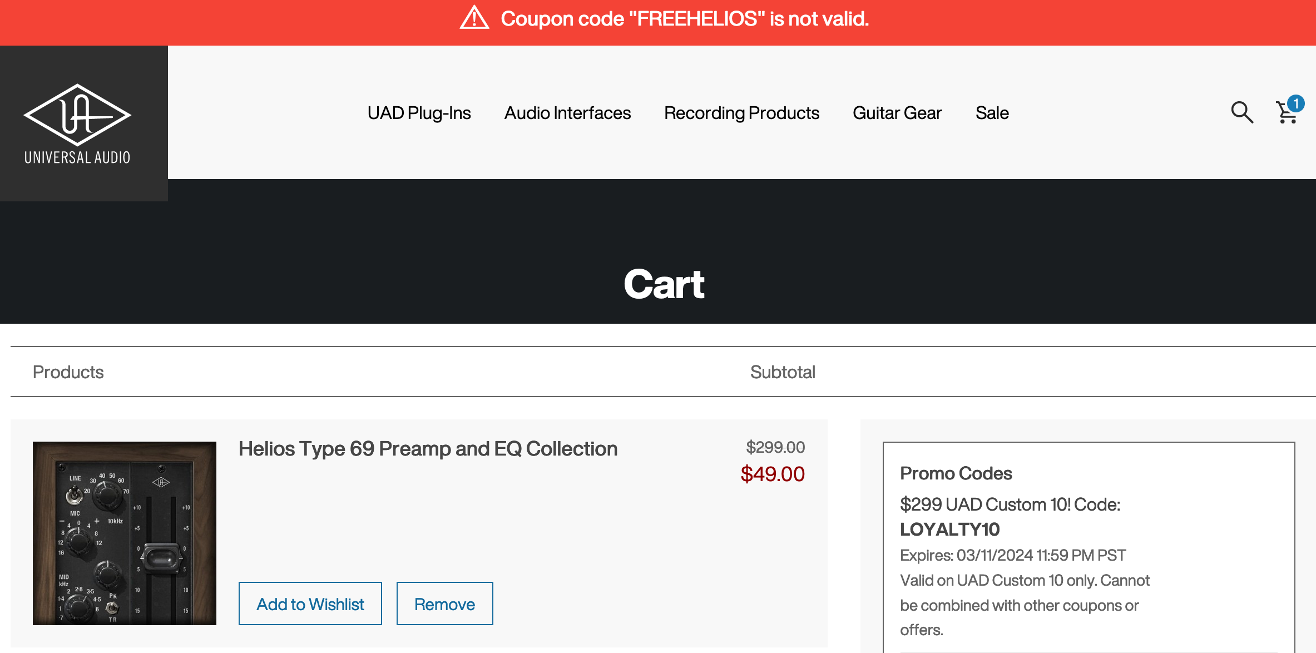Click the Helios Type 69 plugin thumbnail
This screenshot has width=1316, height=653.
pos(125,533)
